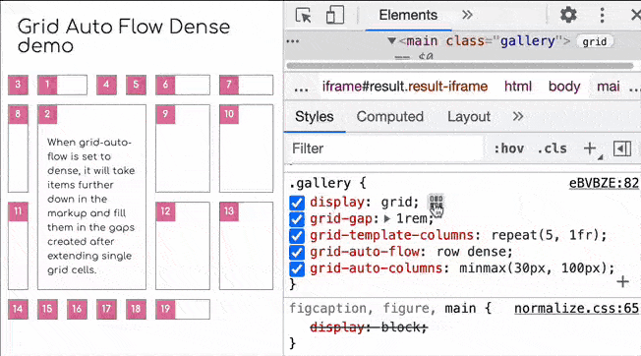
Task: Click the ellipsis left of main element row
Action: (x=293, y=41)
